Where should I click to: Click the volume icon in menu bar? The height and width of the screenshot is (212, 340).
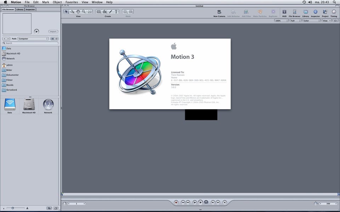tap(310, 2)
